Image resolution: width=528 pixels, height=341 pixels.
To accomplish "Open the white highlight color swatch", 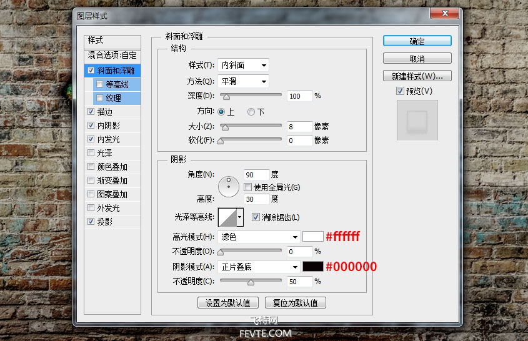I will pyautogui.click(x=313, y=237).
